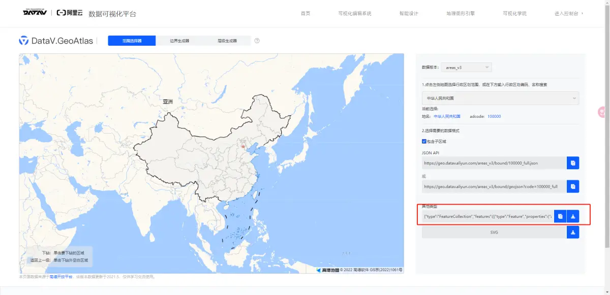Click the FeatureCollection JSON text field
Viewport: 610px width, 295px height.
(487, 216)
